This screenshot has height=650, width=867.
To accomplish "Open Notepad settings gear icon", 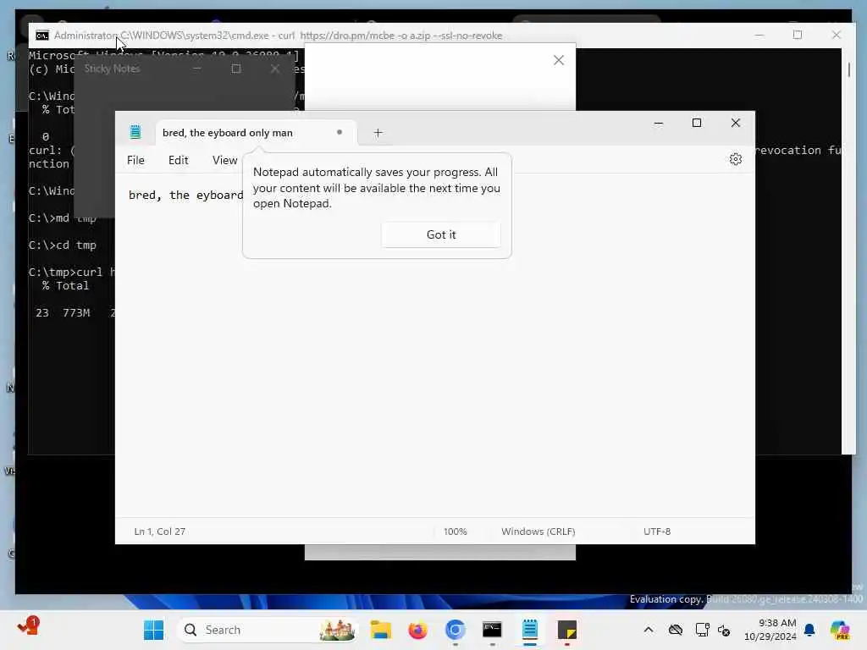I will click(x=736, y=160).
